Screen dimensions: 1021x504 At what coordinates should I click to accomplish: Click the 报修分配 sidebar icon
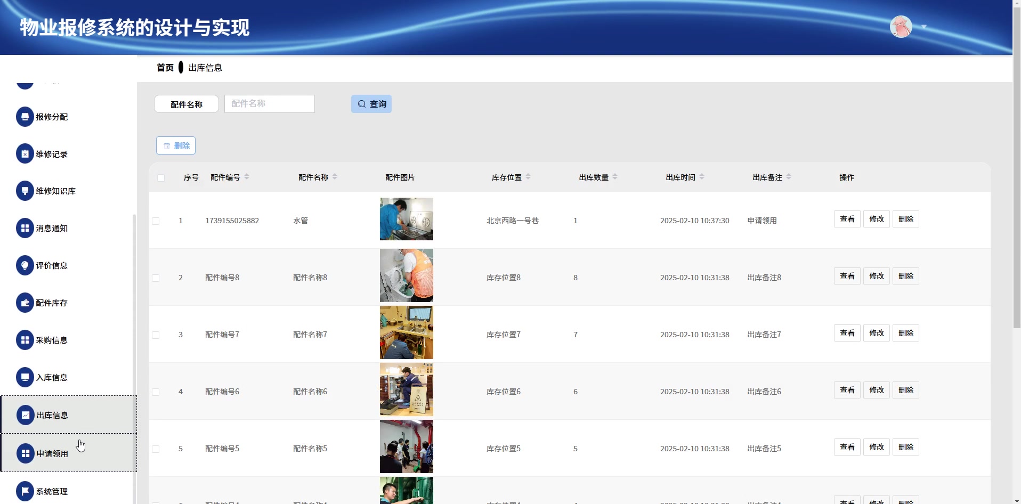click(x=25, y=117)
